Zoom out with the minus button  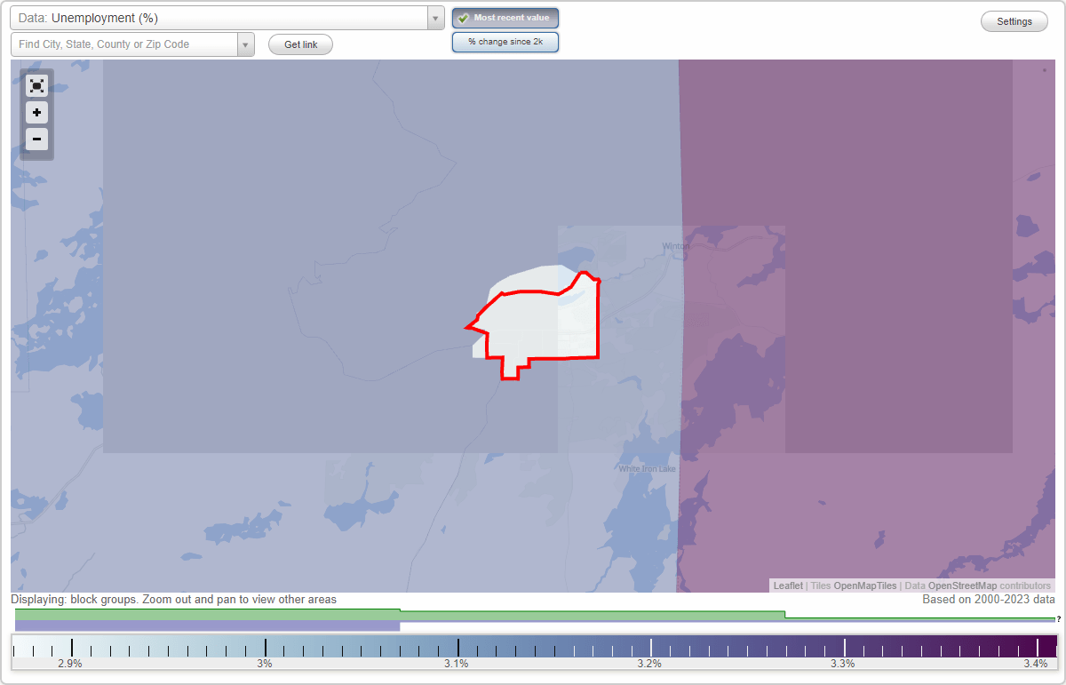tap(36, 139)
